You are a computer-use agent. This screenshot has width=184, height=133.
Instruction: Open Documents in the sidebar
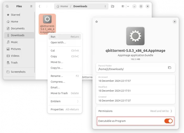click(x=19, y=28)
